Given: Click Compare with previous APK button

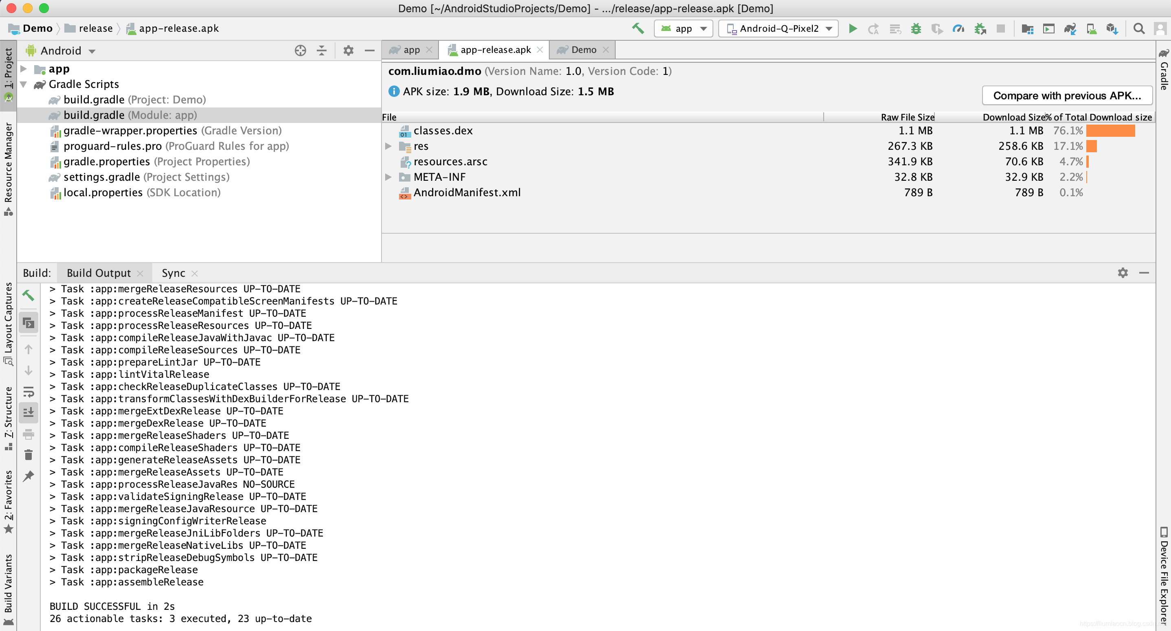Looking at the screenshot, I should point(1067,96).
